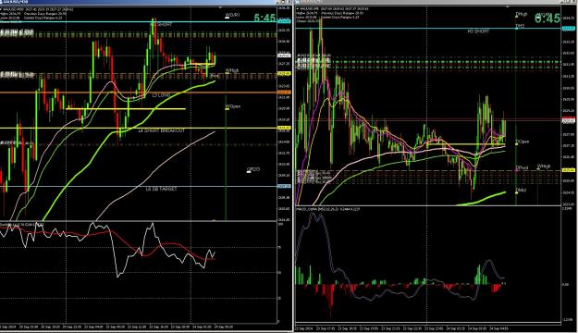The height and width of the screenshot is (333, 578).
Task: Click the DOpen label on right chart
Action: (523, 142)
